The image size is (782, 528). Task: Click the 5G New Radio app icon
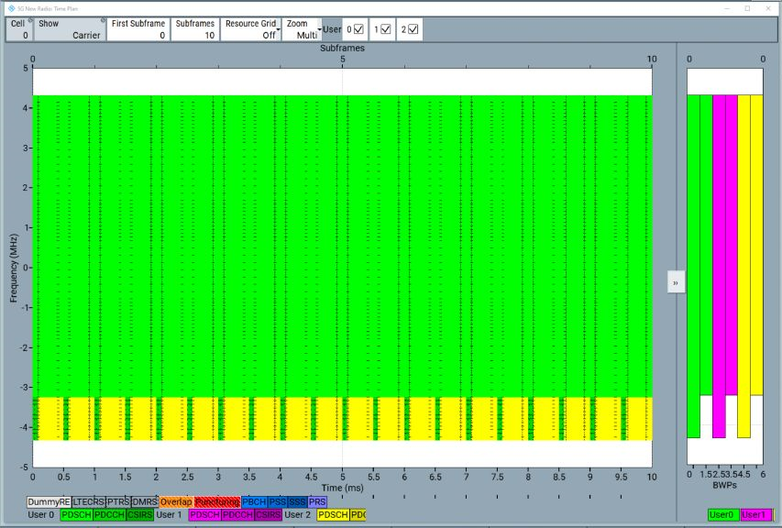pyautogui.click(x=11, y=8)
